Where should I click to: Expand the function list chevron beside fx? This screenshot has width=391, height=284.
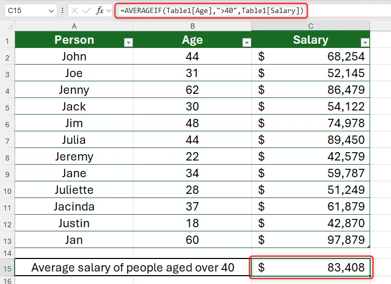[108, 10]
